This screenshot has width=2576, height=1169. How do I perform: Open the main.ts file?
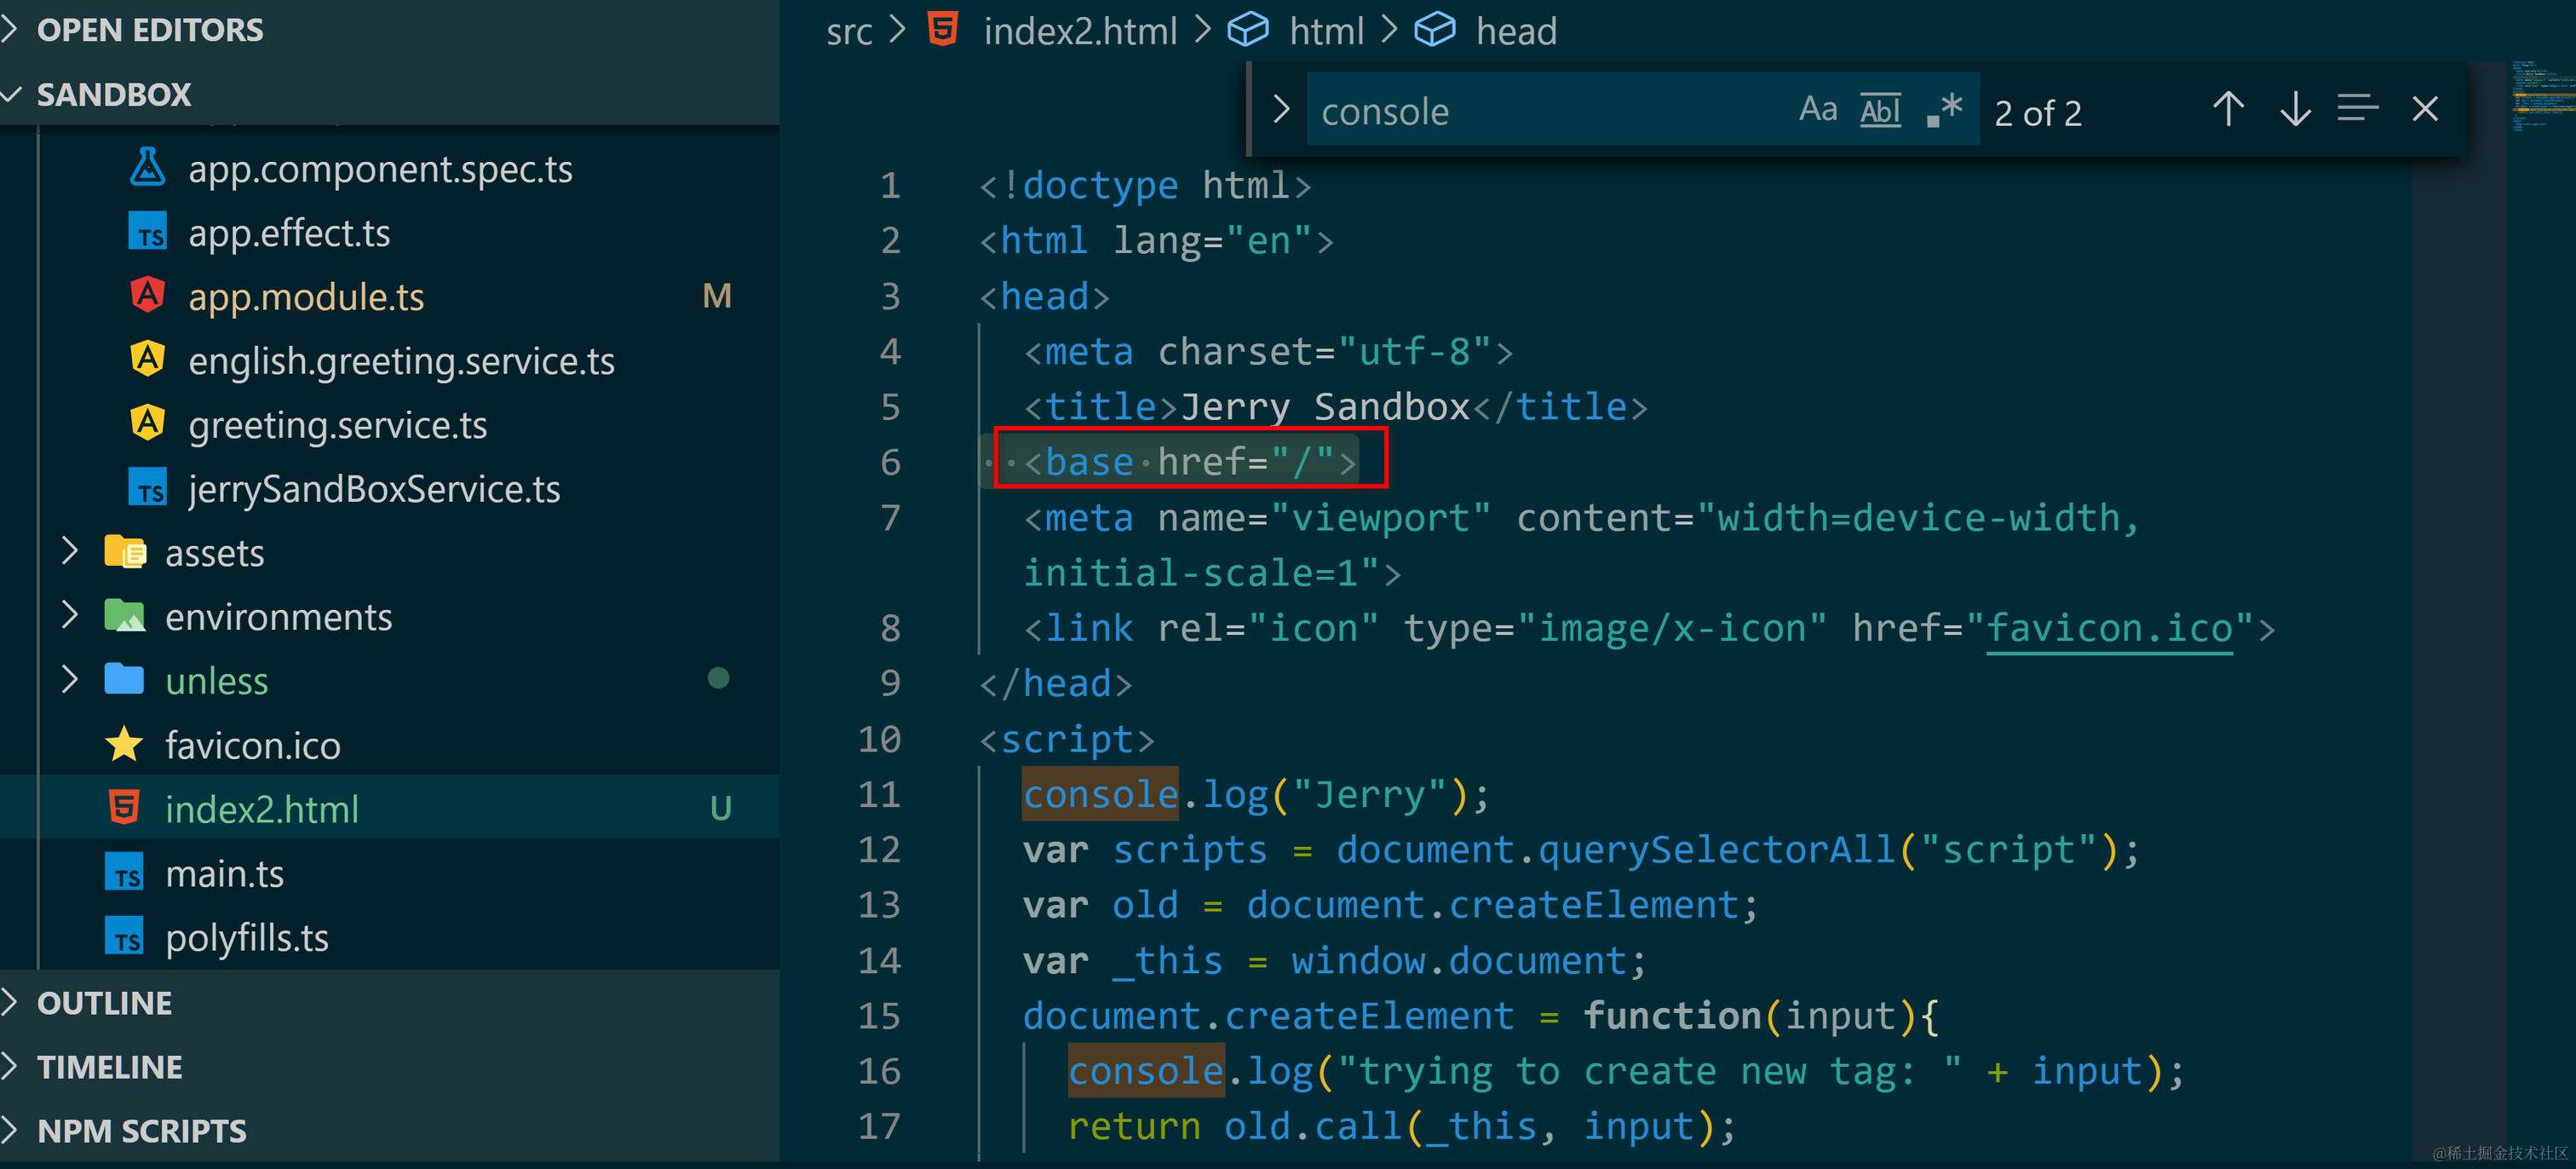click(224, 873)
